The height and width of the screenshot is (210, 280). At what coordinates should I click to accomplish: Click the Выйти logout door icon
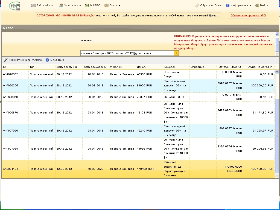click(257, 5)
